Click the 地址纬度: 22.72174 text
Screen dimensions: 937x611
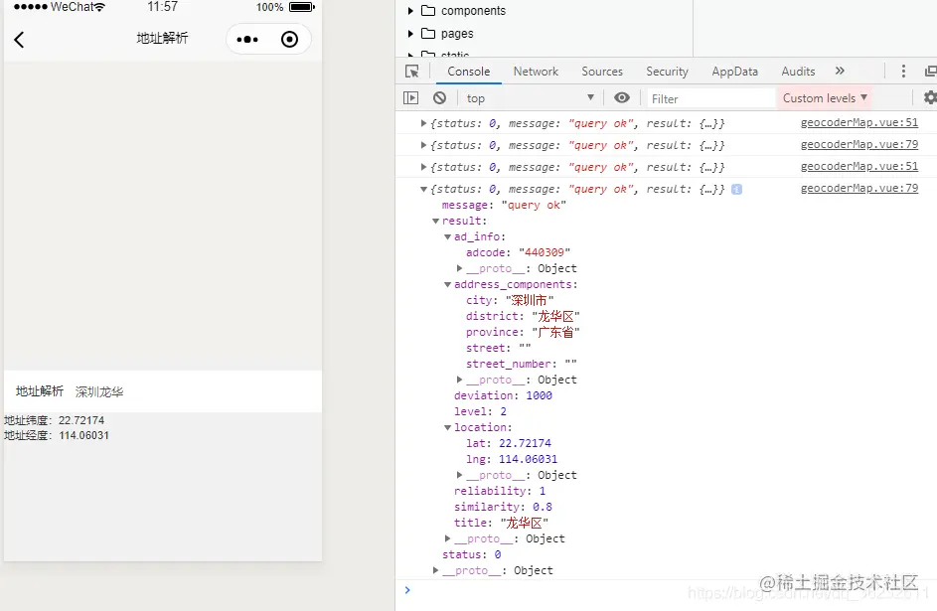tap(55, 420)
